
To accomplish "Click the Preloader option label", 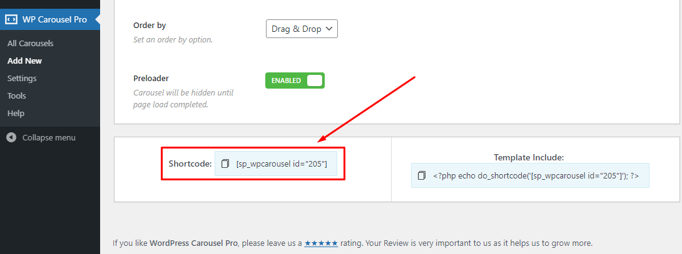I will 151,79.
